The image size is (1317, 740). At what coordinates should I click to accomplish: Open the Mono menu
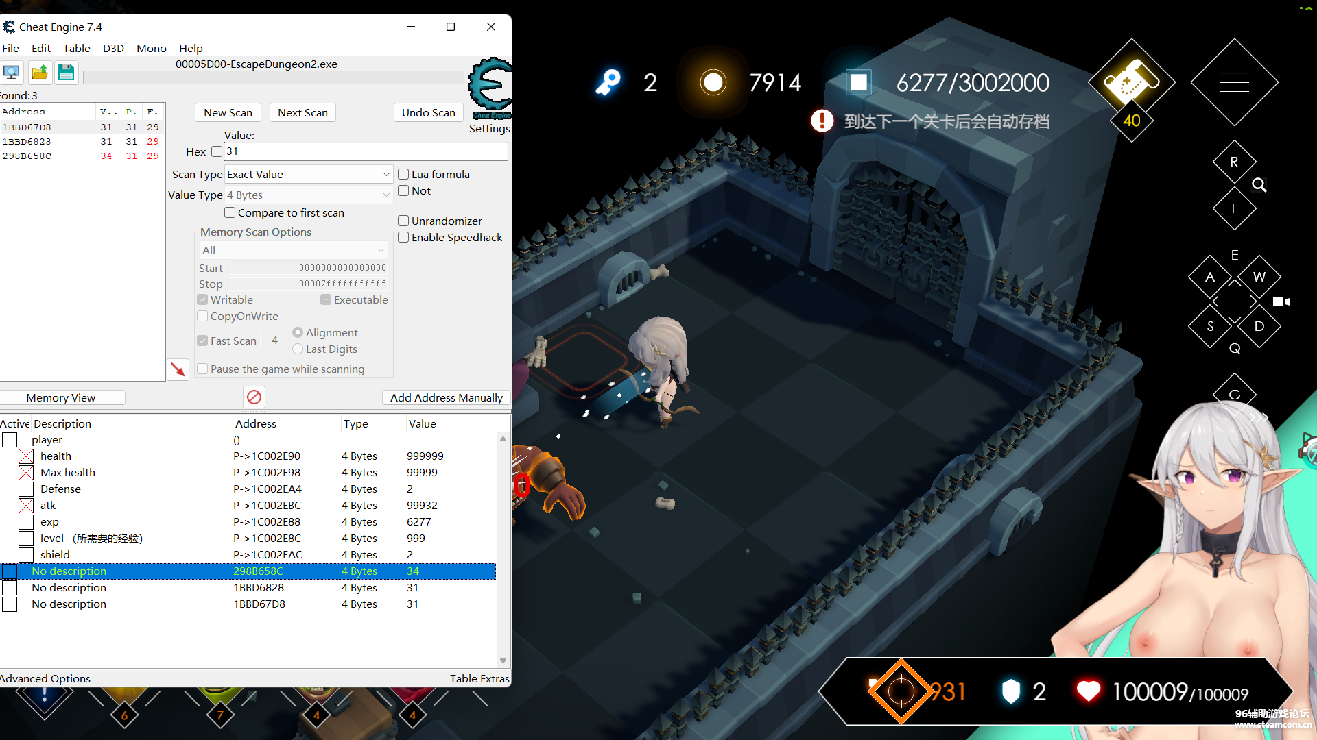(151, 48)
